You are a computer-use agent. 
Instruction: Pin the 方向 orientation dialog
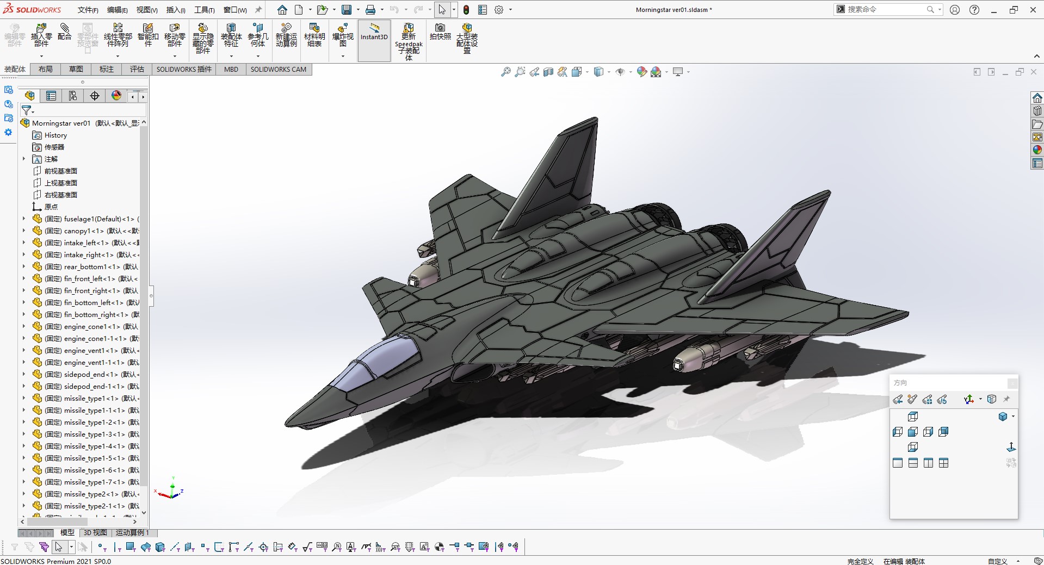[1007, 399]
